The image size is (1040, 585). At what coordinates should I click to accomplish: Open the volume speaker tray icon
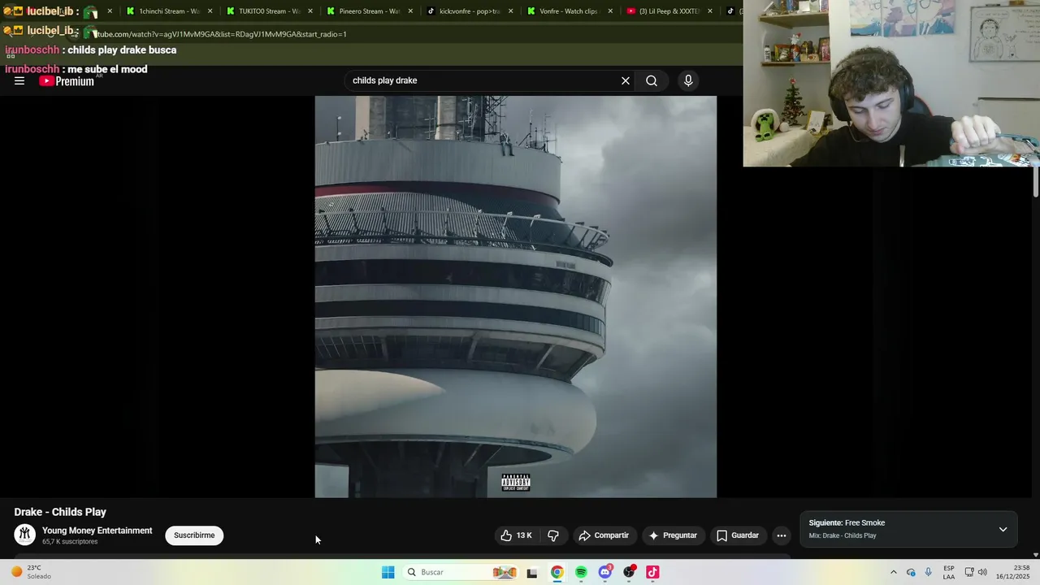pyautogui.click(x=983, y=572)
